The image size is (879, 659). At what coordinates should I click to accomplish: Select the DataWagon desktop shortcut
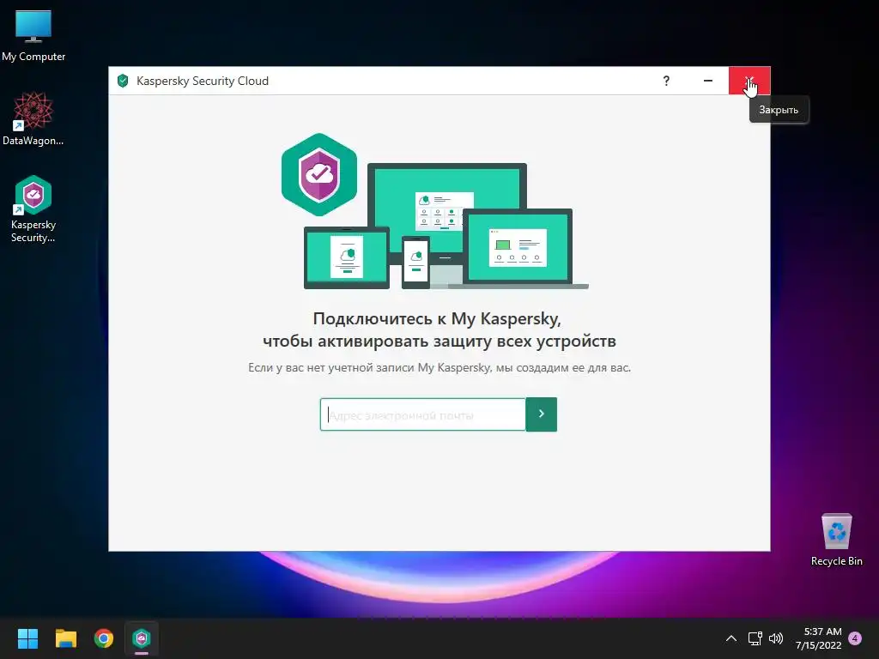tap(33, 119)
